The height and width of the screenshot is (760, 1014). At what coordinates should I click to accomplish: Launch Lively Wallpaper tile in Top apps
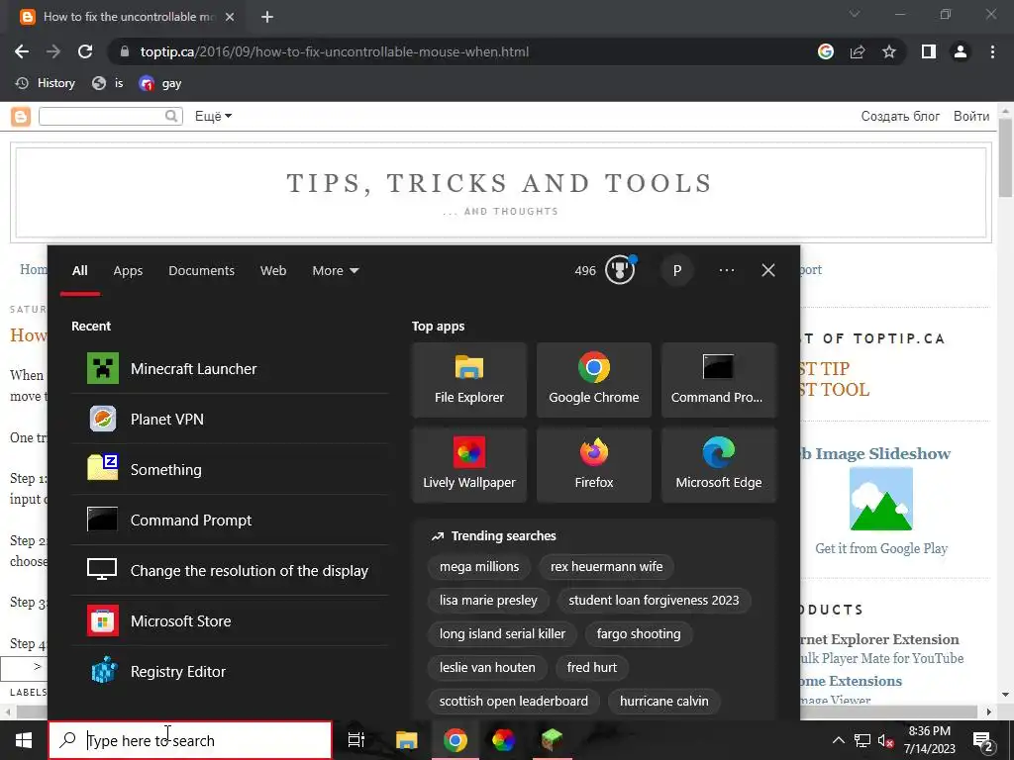point(469,465)
